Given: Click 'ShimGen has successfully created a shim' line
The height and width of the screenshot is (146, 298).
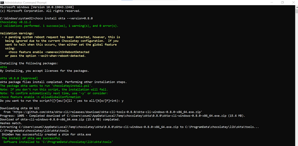Looking at the screenshot, I should [46, 134].
